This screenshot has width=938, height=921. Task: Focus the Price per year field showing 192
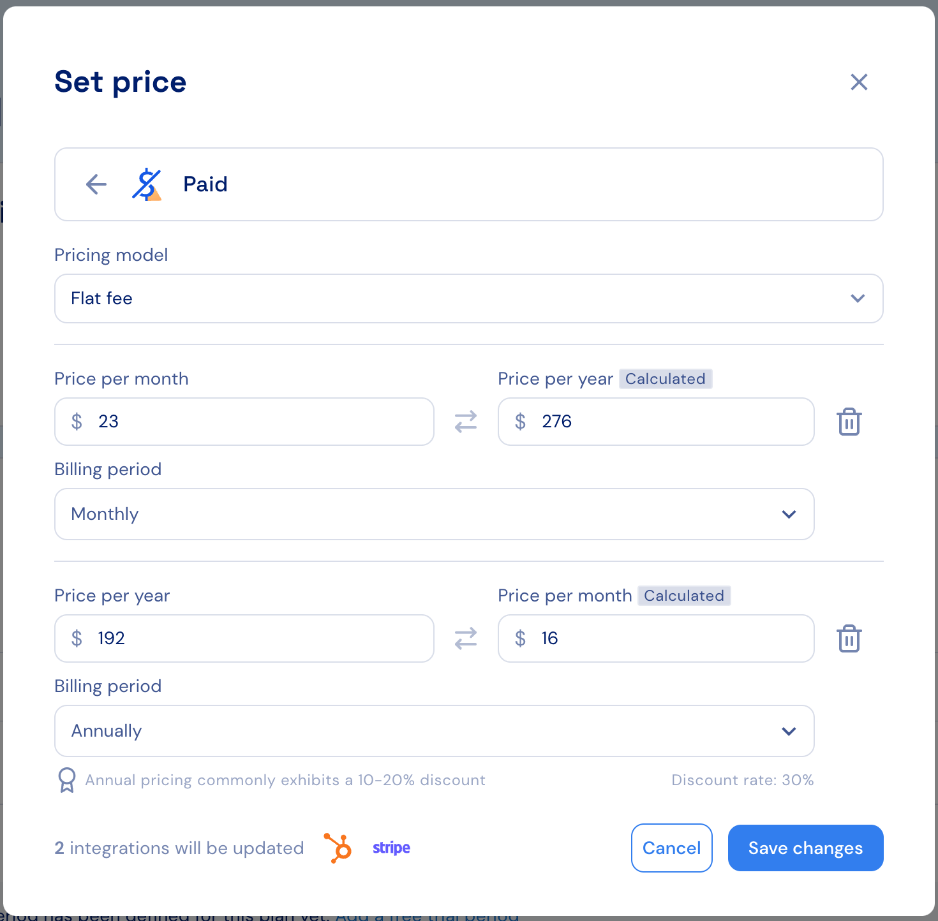click(244, 638)
